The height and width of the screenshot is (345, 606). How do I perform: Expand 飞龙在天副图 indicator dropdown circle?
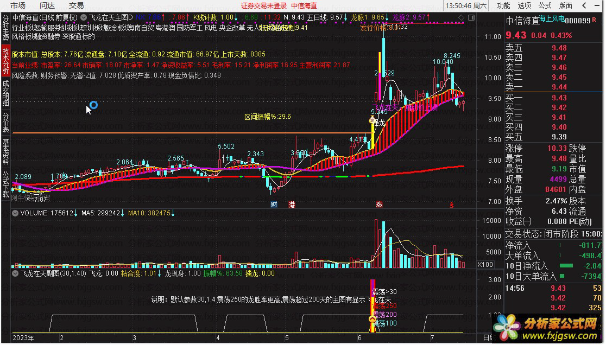[15, 273]
